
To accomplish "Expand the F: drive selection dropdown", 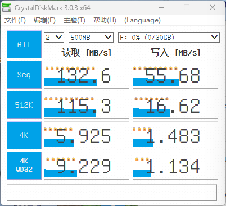I will pyautogui.click(x=169, y=38).
